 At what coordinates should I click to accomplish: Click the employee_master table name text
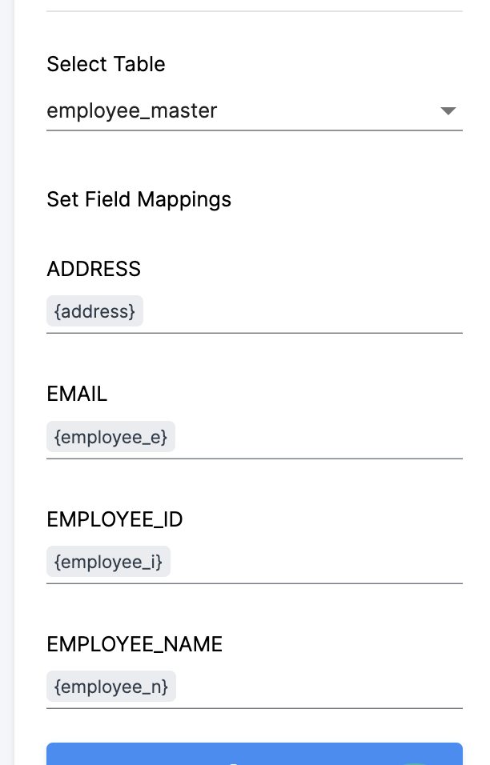click(131, 111)
